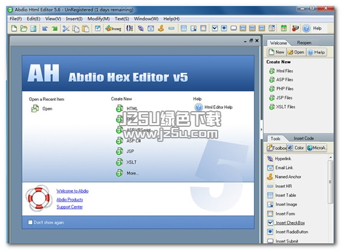Click the calendar date toolbar icon
Screen dimensions: 341x250
tap(284, 28)
